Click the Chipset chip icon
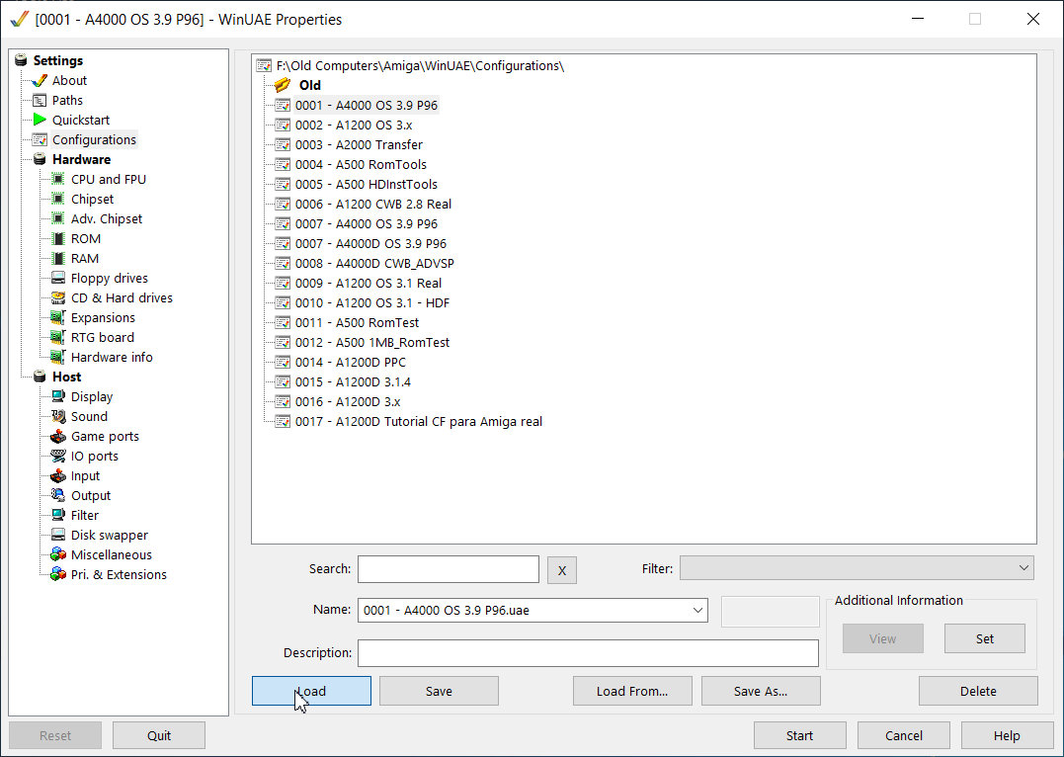This screenshot has height=757, width=1064. [x=58, y=199]
